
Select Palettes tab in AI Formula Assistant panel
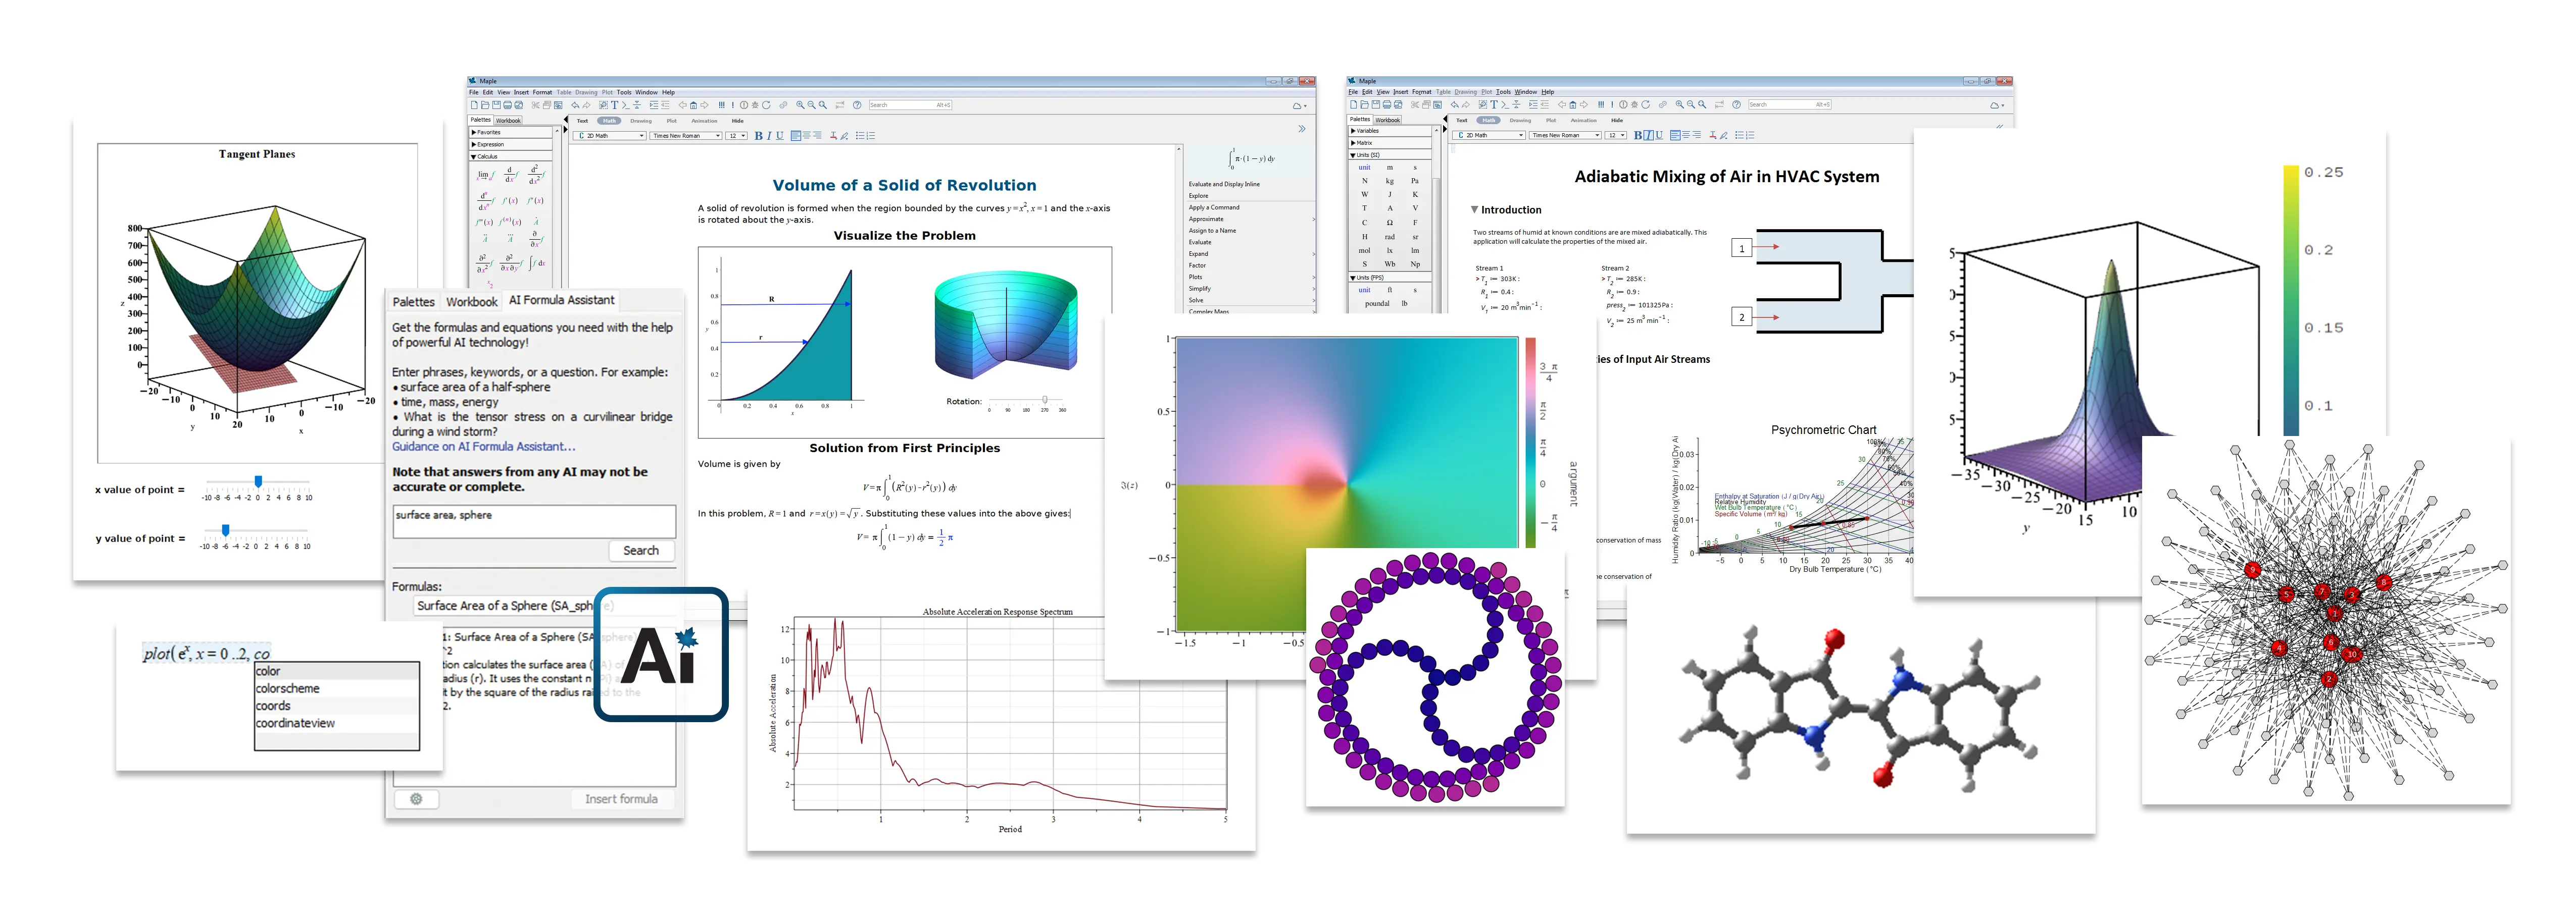tap(413, 302)
